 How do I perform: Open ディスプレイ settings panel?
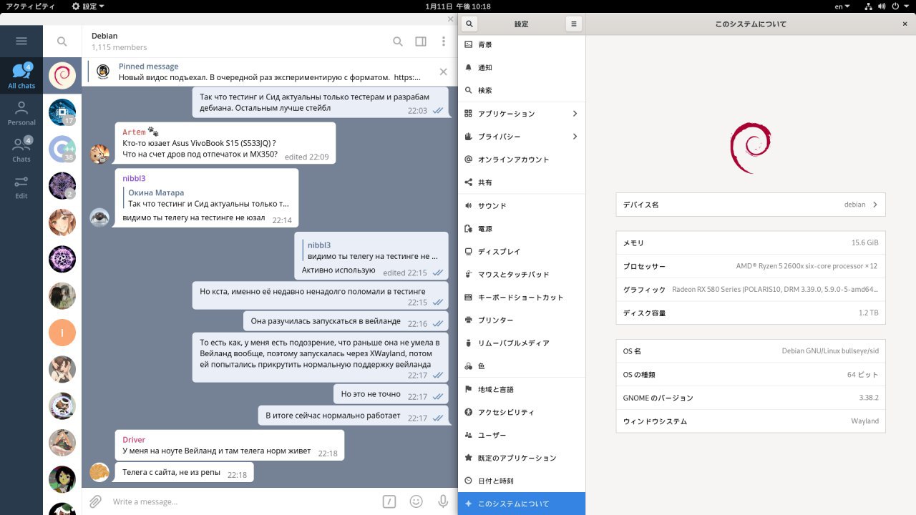tap(522, 251)
